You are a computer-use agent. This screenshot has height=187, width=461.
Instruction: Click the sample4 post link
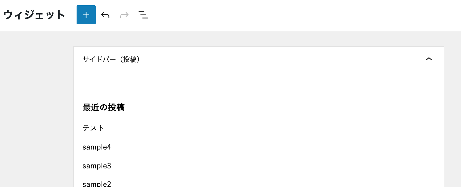(x=97, y=147)
